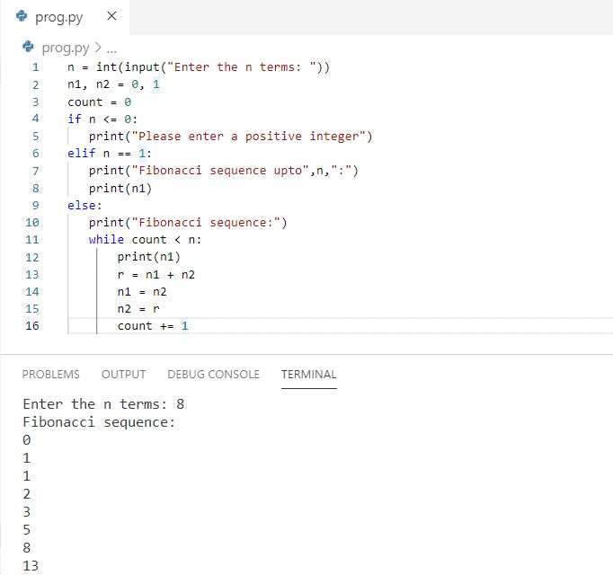The image size is (613, 575).
Task: Click line number 16 in the gutter
Action: point(32,325)
